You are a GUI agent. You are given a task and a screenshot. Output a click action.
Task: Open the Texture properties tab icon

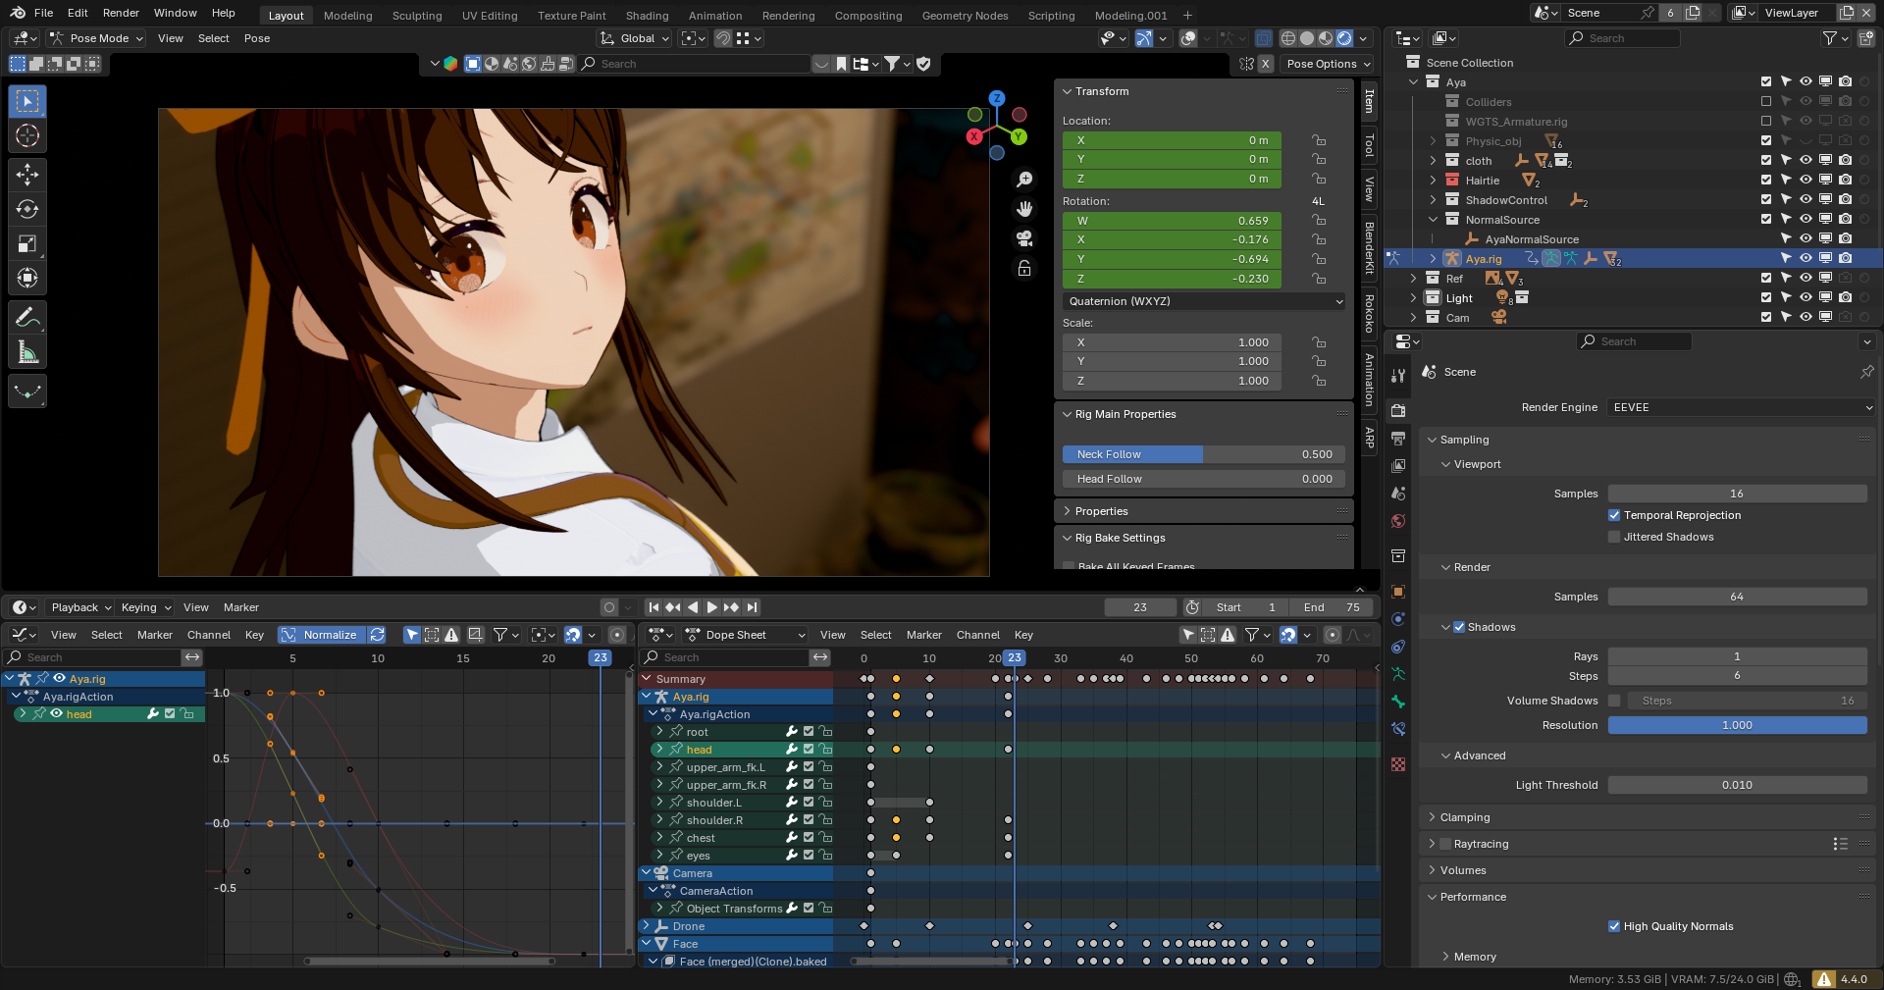coord(1398,764)
